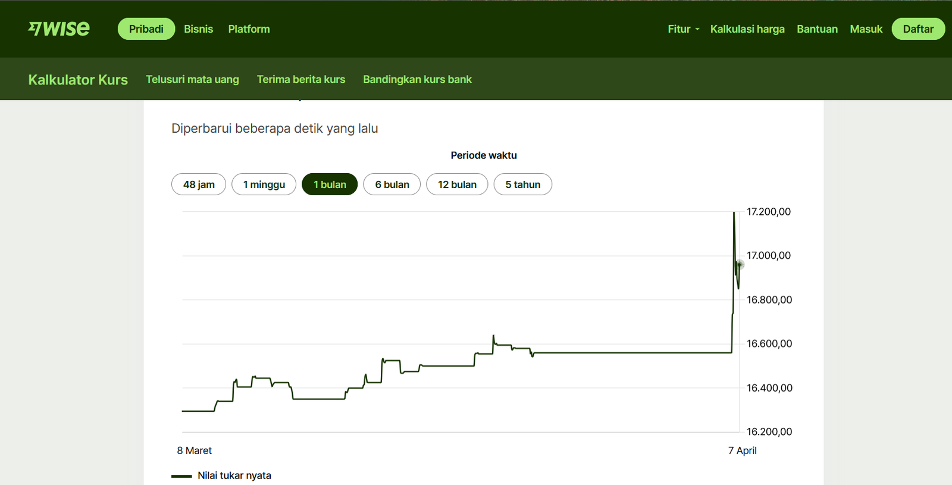Click Masuk to log in
Image resolution: width=952 pixels, height=485 pixels.
click(866, 29)
